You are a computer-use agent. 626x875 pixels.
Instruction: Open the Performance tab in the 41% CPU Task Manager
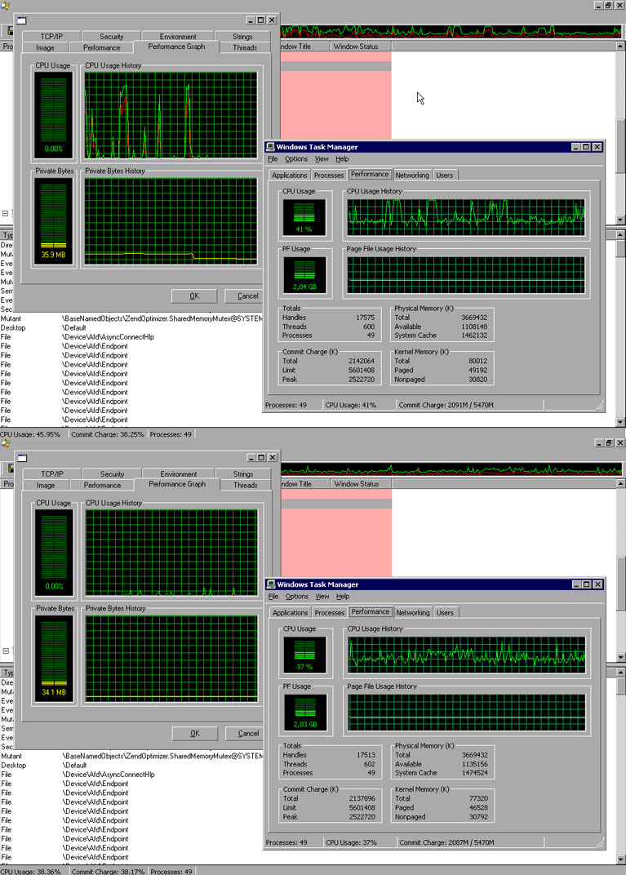(x=370, y=174)
